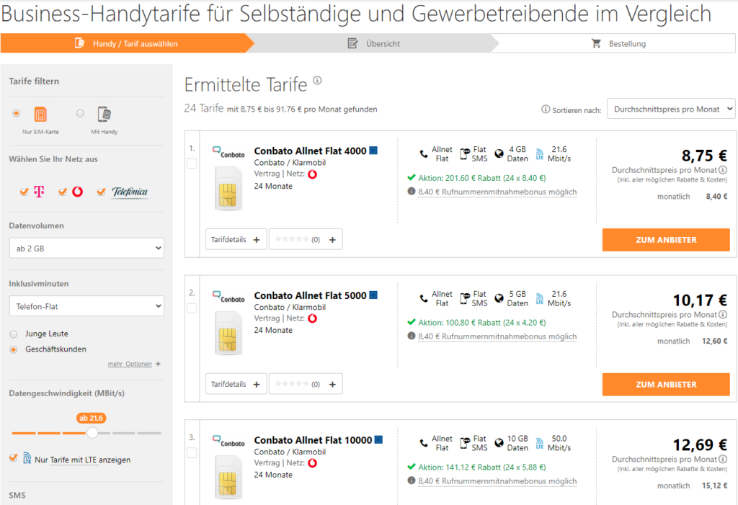Click the SMS icon of Allnet Flat 4000
This screenshot has height=505, width=738.
coord(465,154)
